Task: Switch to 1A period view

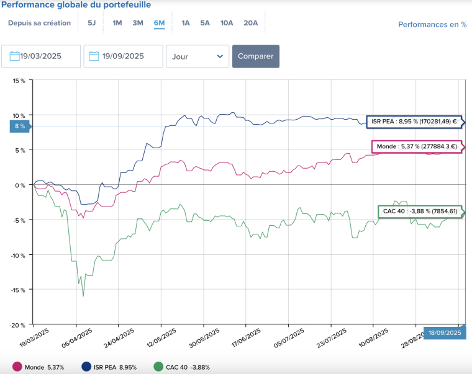Action: pos(186,24)
